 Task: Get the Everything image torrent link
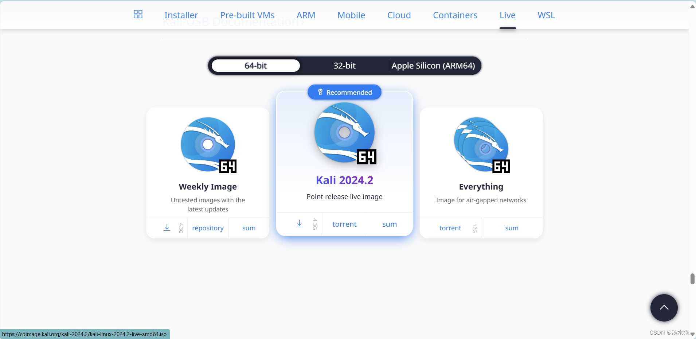click(450, 228)
